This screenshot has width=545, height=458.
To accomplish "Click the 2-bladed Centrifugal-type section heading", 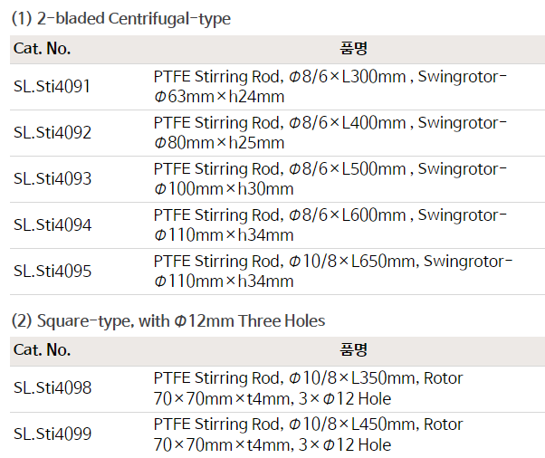I will [x=120, y=17].
